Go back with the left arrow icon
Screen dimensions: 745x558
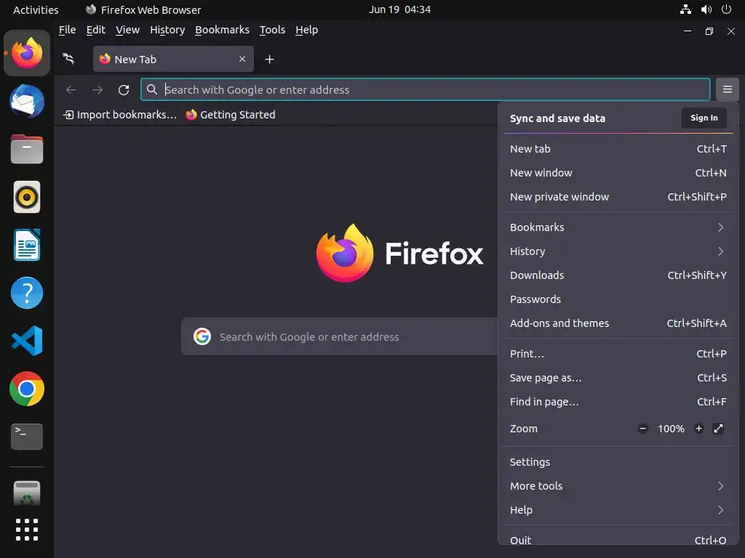pos(71,89)
